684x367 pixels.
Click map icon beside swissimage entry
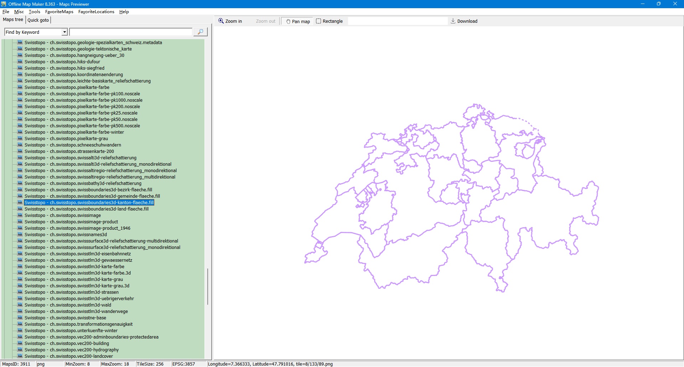(20, 216)
